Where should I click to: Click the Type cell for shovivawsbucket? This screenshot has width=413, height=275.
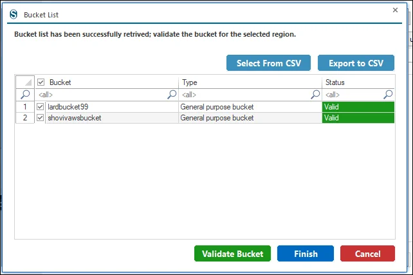coord(250,118)
